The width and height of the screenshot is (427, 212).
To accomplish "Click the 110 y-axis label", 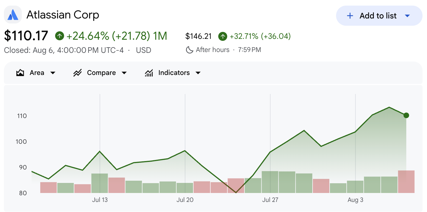I will click(22, 116).
